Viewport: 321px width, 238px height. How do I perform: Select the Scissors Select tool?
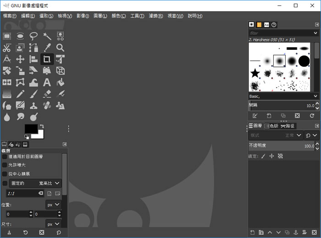point(7,48)
